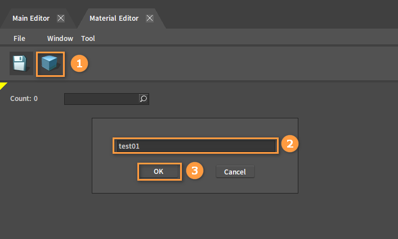
Task: Save the material with the floppy disk icon
Action: click(x=21, y=63)
